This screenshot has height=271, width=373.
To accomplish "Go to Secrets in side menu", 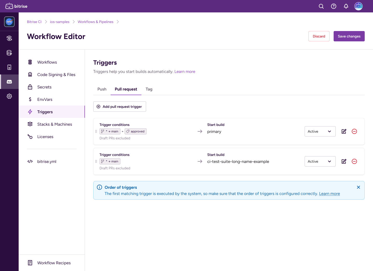I will click(44, 87).
